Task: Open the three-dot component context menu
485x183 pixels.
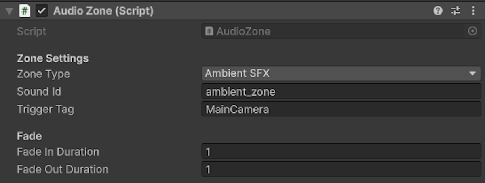Action: click(473, 11)
